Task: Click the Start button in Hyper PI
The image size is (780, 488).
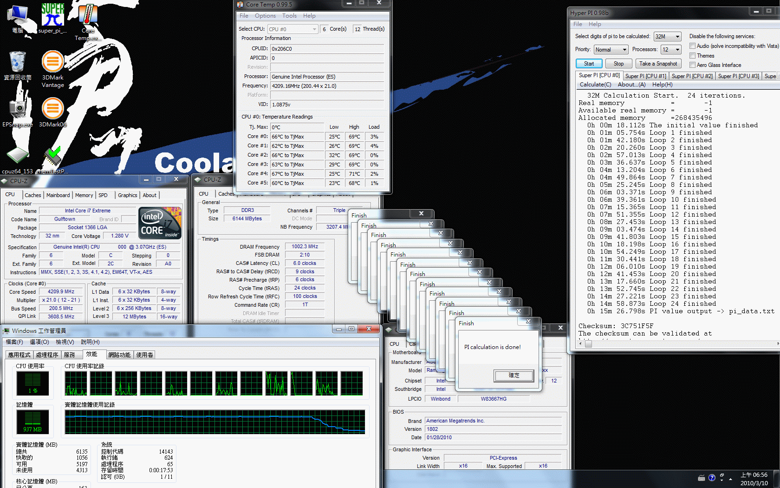Action: pyautogui.click(x=589, y=64)
